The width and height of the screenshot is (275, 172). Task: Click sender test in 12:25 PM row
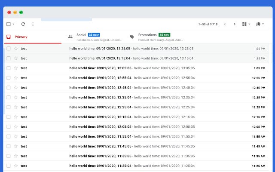tap(24, 107)
